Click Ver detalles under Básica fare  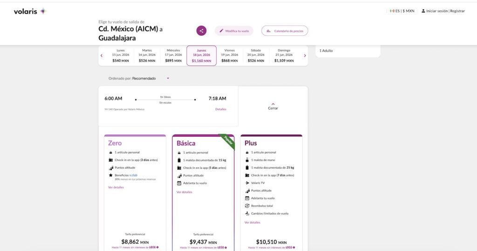[184, 192]
